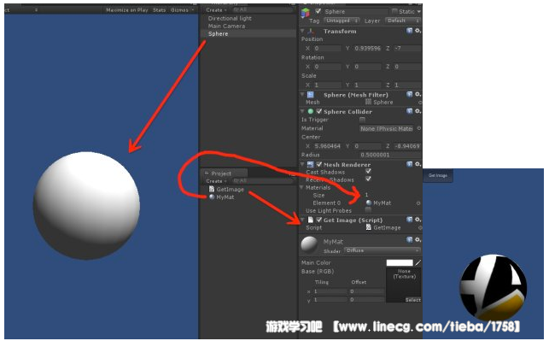Open object picker for collider Material
Screen dimensions: 549x341
tap(419, 128)
